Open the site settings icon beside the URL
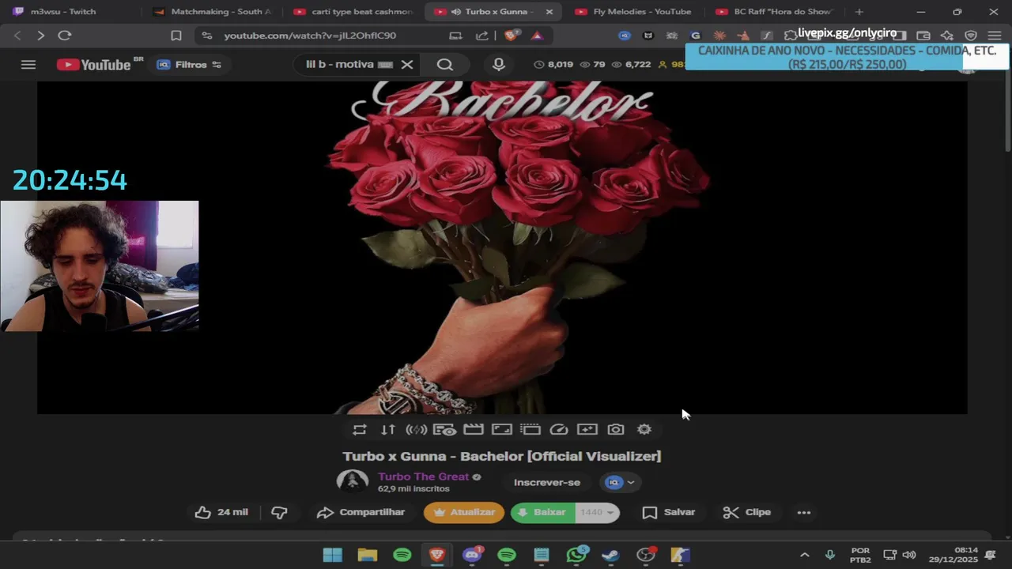The width and height of the screenshot is (1012, 569). pyautogui.click(x=207, y=36)
